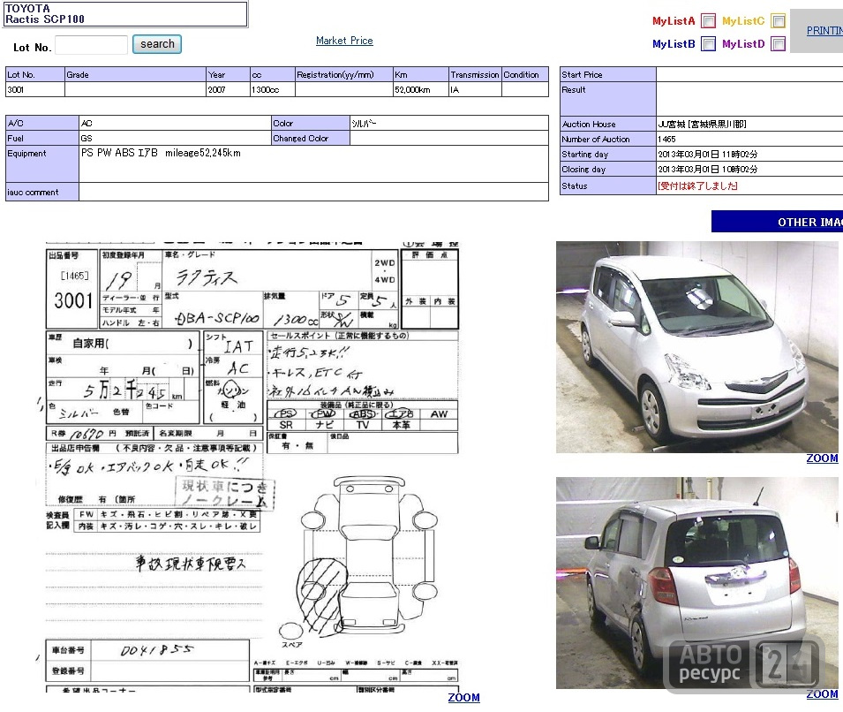The width and height of the screenshot is (843, 712).
Task: Open the Market Price link
Action: tap(344, 41)
